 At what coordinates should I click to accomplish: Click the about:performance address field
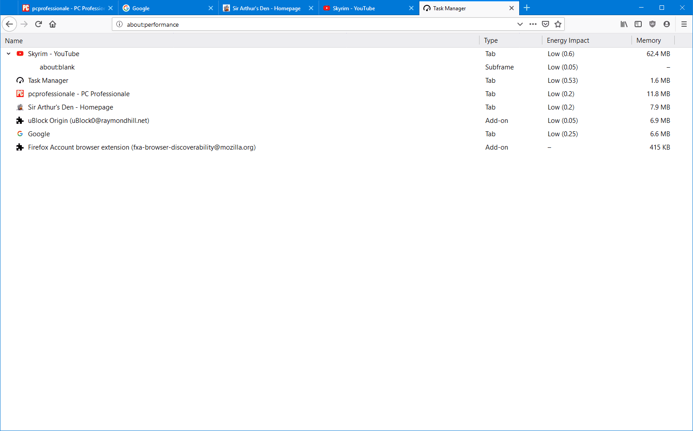(312, 24)
